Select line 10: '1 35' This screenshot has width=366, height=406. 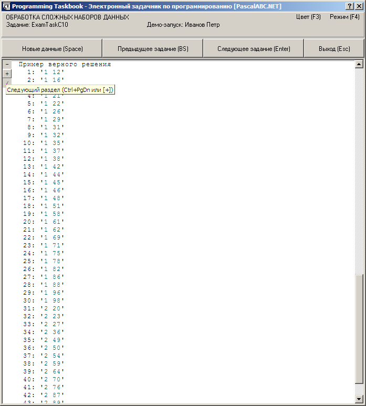[44, 143]
